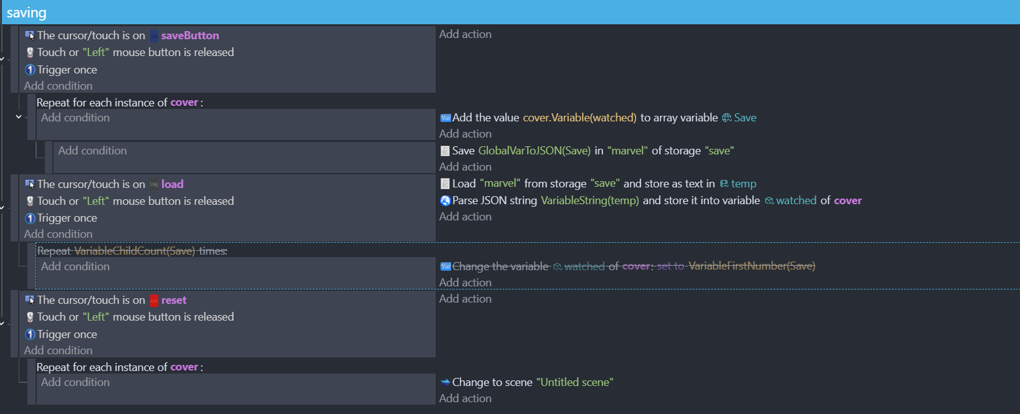The height and width of the screenshot is (414, 1020).
Task: Select last 'Repeat for each instance of cover' header
Action: tap(120, 367)
